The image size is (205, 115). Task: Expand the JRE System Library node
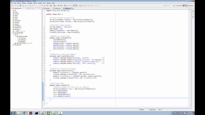click(x=14, y=43)
